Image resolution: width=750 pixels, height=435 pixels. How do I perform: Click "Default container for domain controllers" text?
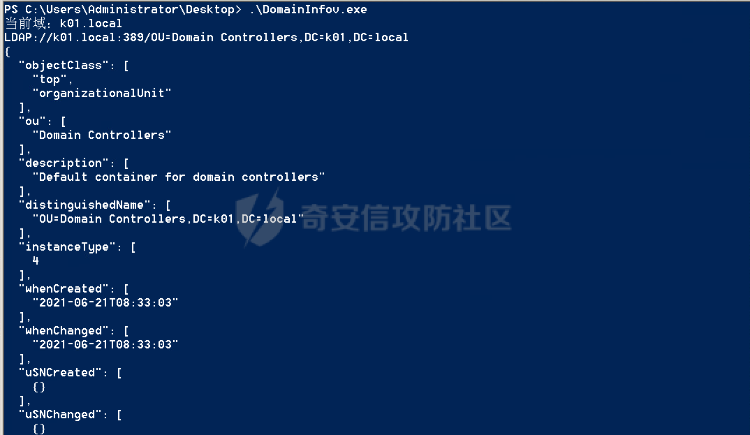(178, 177)
